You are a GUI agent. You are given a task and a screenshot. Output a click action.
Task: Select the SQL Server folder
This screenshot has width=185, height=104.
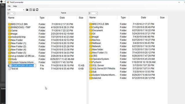pyautogui.click(x=97, y=66)
